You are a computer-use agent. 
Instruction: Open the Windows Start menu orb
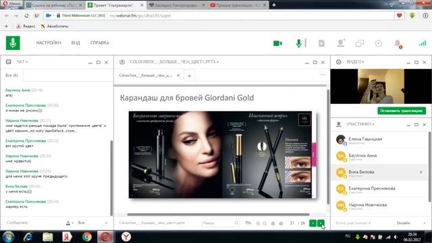[x=8, y=237]
